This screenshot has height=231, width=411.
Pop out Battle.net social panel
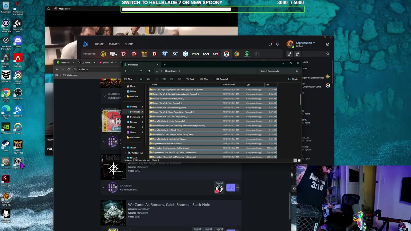click(x=328, y=44)
